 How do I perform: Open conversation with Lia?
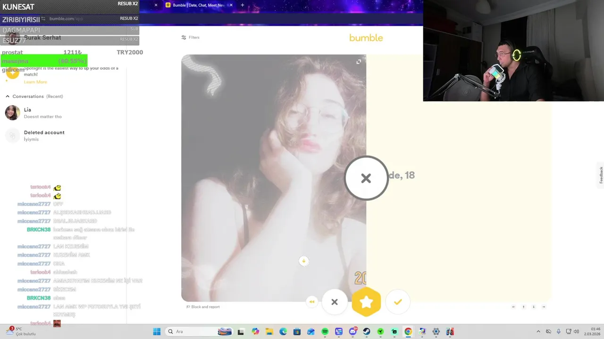63,113
